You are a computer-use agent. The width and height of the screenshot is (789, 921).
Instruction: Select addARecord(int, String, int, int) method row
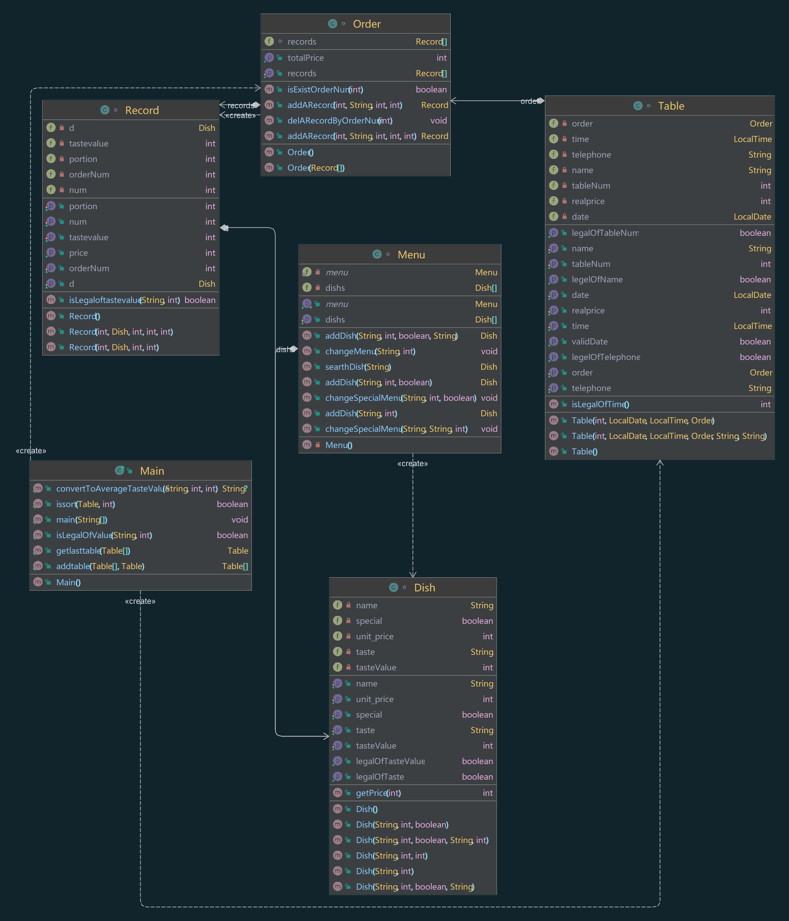point(345,105)
